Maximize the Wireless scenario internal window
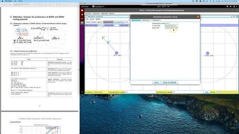This screenshot has width=239, height=134. tap(234, 16)
